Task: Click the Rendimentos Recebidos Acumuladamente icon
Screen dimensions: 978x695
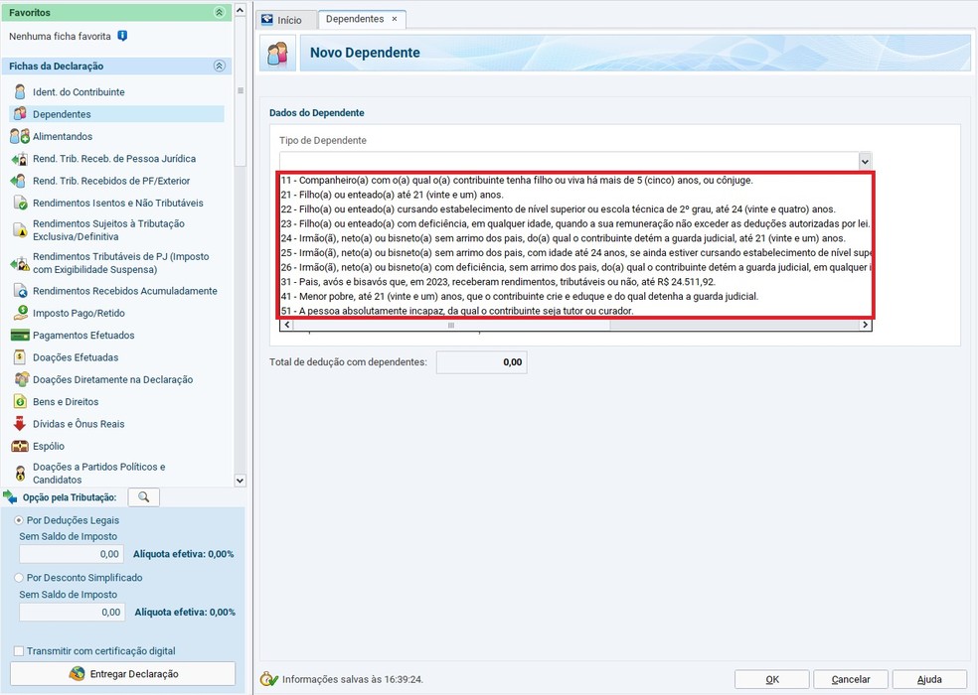Action: pyautogui.click(x=21, y=291)
